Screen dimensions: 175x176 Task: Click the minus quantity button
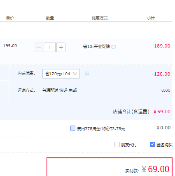pos(39,48)
